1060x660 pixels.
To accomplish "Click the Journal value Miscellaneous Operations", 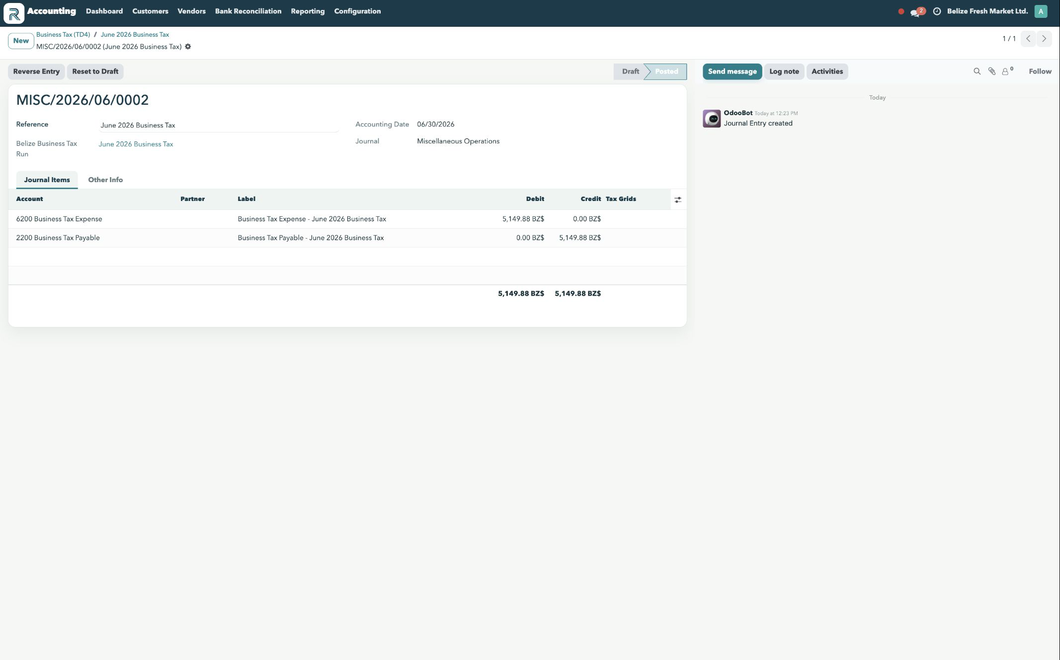I will [x=458, y=141].
